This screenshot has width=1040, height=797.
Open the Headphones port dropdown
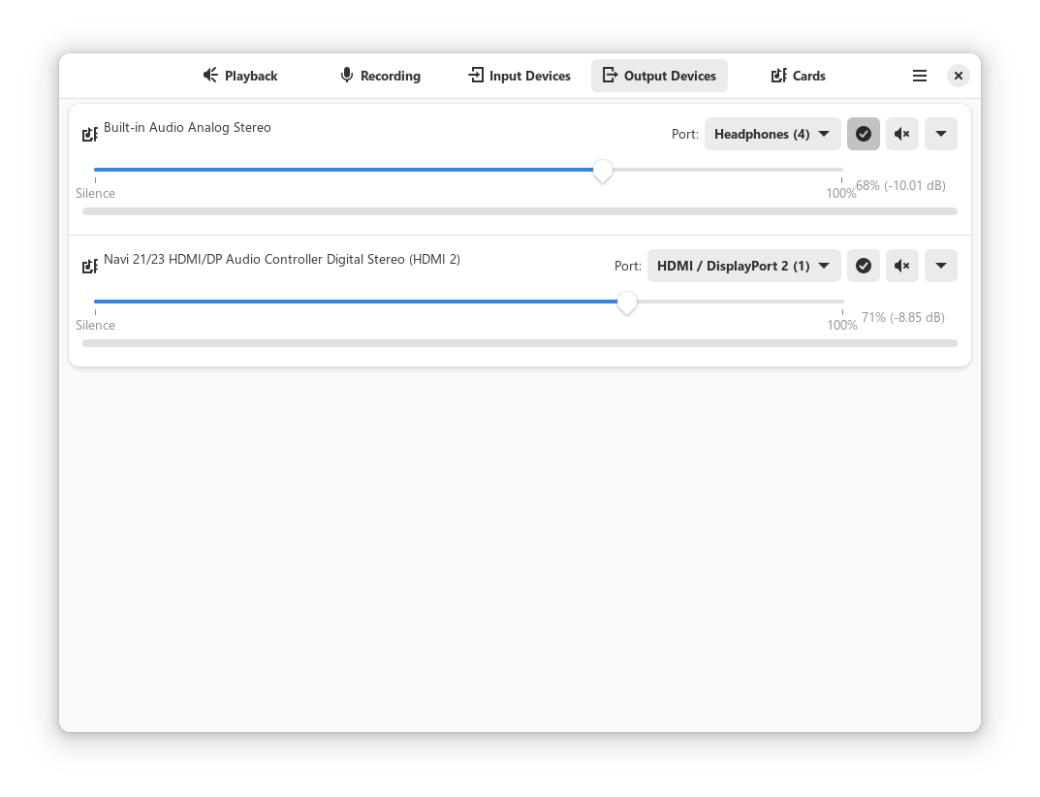coord(772,134)
